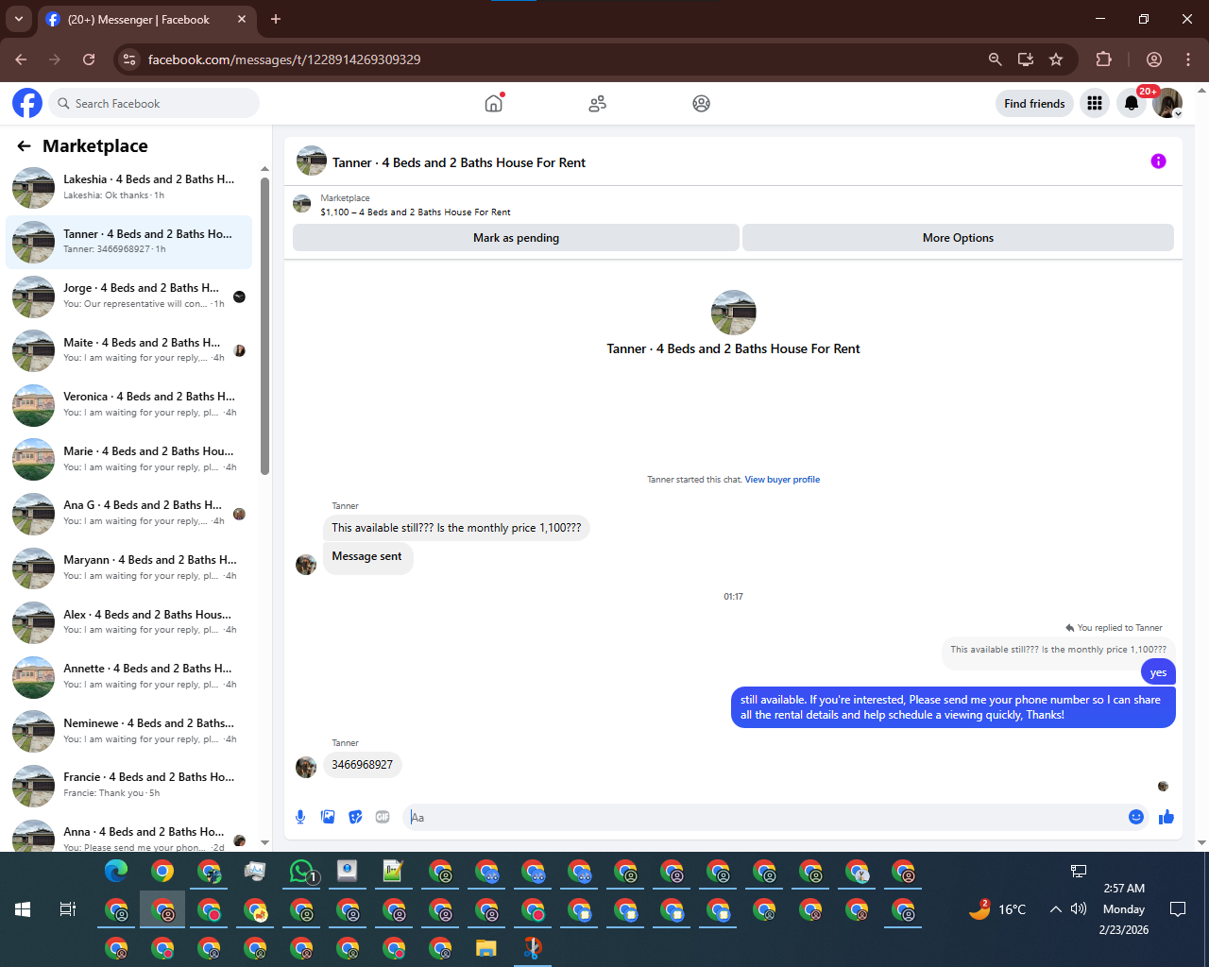Click the Mark as pending button
1209x967 pixels.
pos(516,238)
